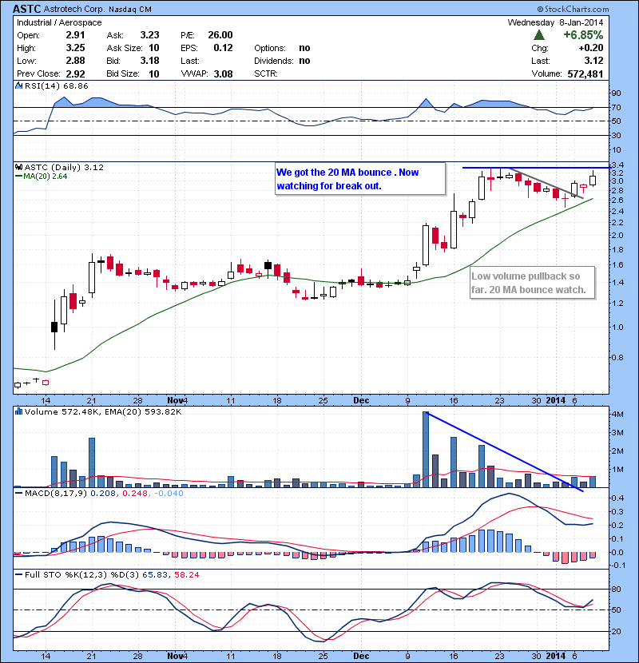The image size is (639, 663).
Task: Select the +6.85% percent change
Action: 583,34
